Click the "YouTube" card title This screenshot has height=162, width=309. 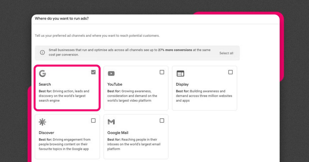115,84
